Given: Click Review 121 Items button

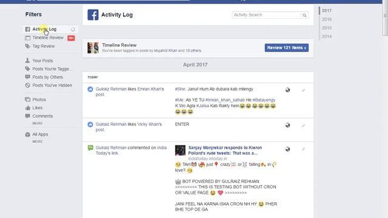Looking at the screenshot, I should (287, 48).
